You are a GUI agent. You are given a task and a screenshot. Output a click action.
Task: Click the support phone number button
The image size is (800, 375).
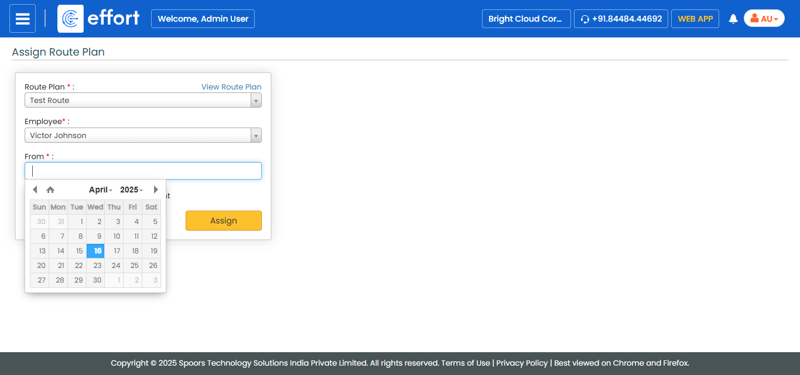pyautogui.click(x=621, y=19)
